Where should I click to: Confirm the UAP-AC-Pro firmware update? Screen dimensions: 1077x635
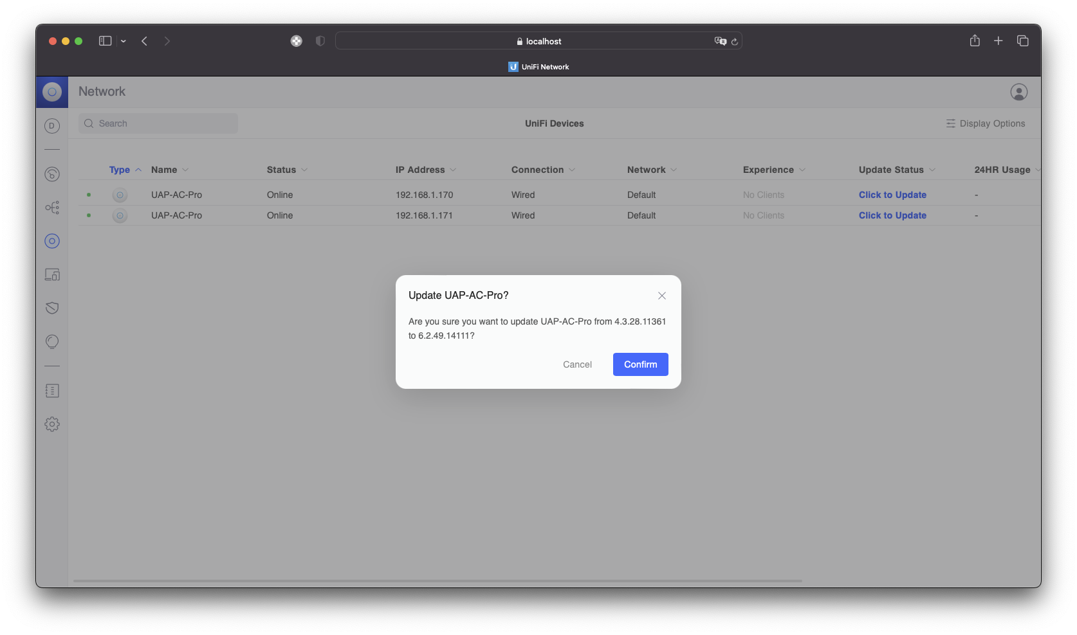pyautogui.click(x=640, y=364)
